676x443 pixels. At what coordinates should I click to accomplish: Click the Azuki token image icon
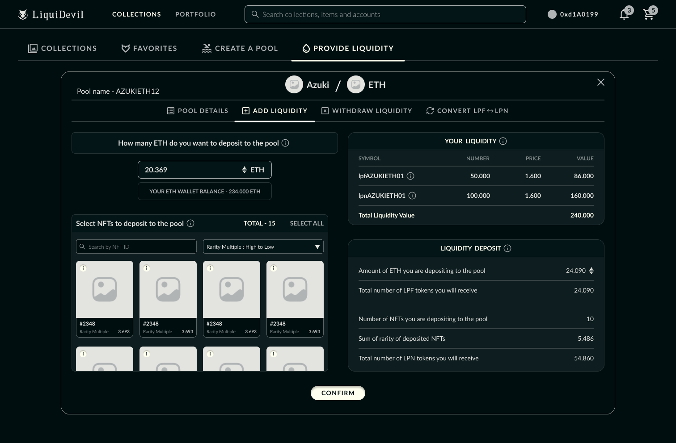point(294,84)
